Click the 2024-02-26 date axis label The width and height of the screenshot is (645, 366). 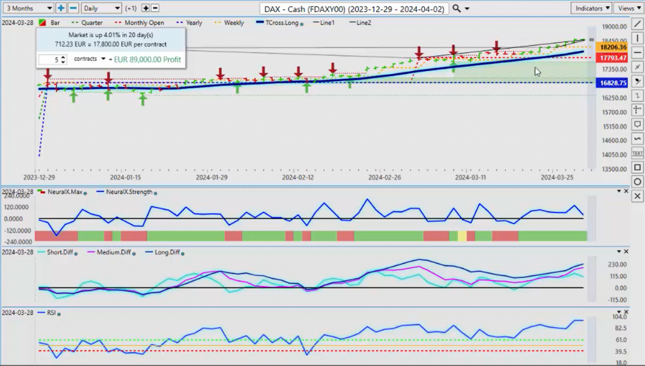tap(384, 177)
